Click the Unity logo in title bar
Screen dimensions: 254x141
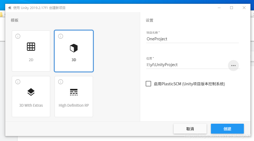coord(10,8)
